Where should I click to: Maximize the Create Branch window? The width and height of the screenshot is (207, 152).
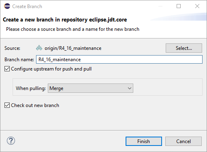(x=179, y=6)
